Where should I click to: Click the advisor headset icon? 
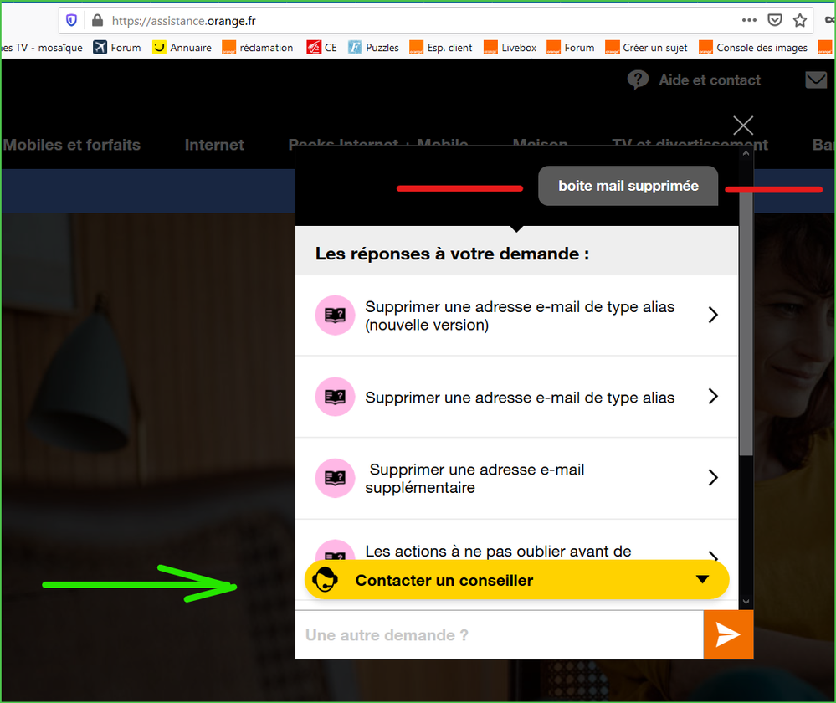click(325, 580)
